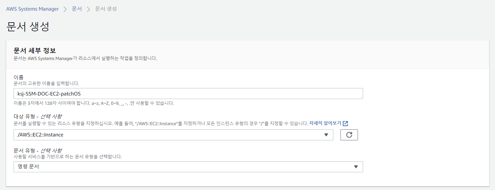Image resolution: width=495 pixels, height=190 pixels.
Task: Open the external link icon next to 자세히 알아보기
Action: click(x=346, y=123)
